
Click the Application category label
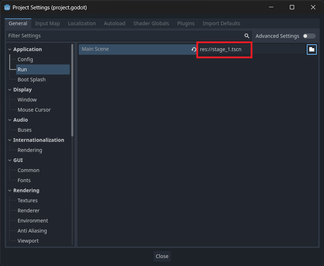pos(27,49)
